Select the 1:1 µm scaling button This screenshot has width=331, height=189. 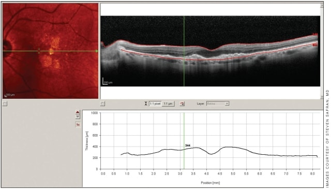click(x=168, y=104)
